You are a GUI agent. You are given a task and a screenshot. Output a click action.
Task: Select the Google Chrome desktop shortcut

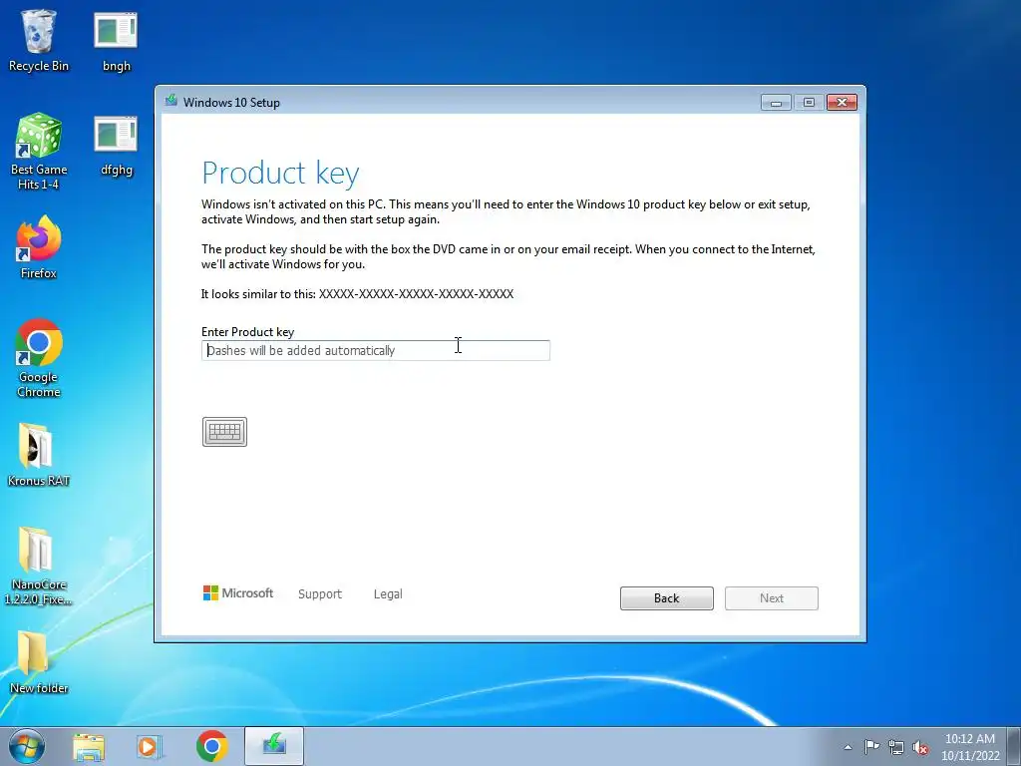point(39,358)
